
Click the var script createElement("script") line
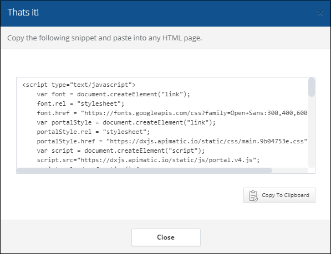[x=120, y=151]
